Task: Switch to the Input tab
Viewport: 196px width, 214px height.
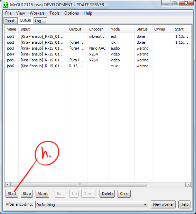Action: click(10, 21)
